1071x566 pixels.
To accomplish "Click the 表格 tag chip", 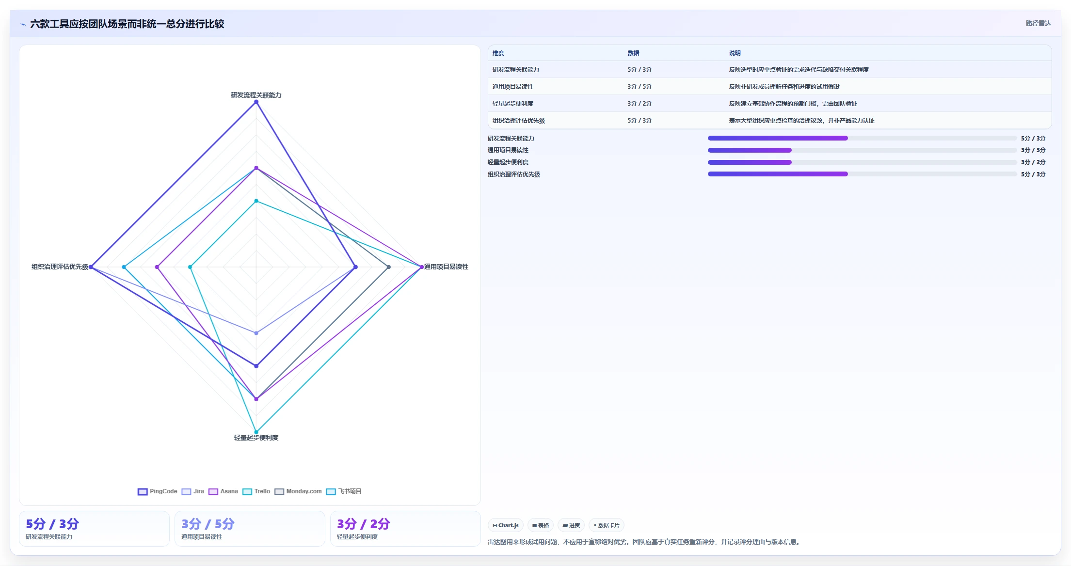I will pyautogui.click(x=541, y=525).
